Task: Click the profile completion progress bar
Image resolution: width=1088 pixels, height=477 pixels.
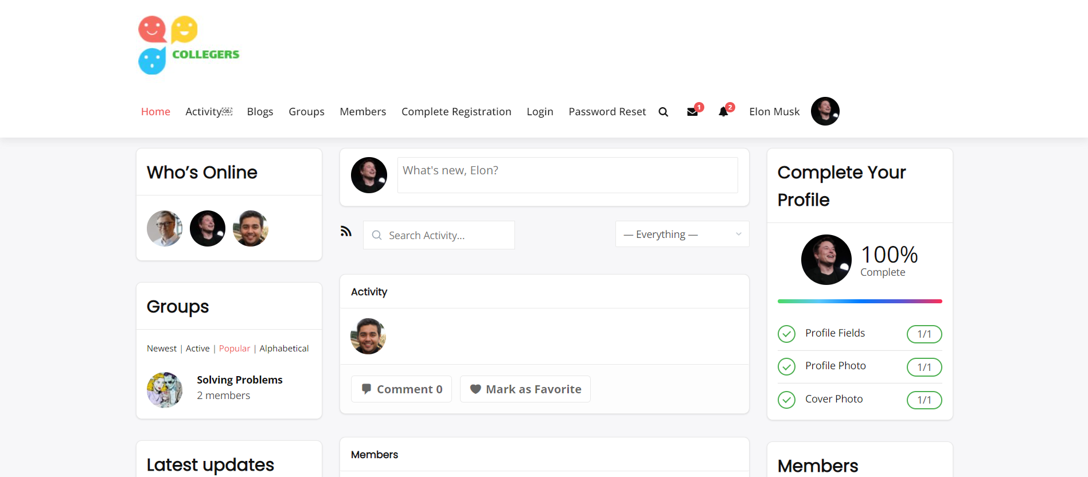Action: 859,301
